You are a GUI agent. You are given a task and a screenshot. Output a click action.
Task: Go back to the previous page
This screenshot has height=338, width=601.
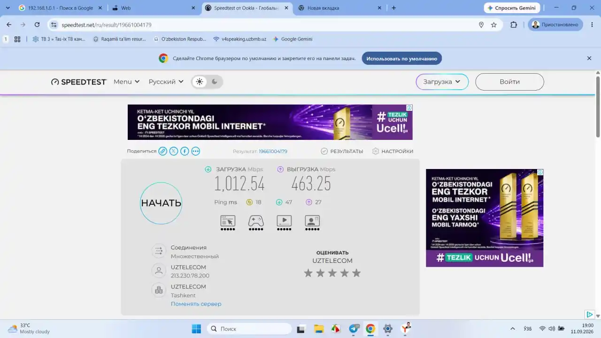9,24
